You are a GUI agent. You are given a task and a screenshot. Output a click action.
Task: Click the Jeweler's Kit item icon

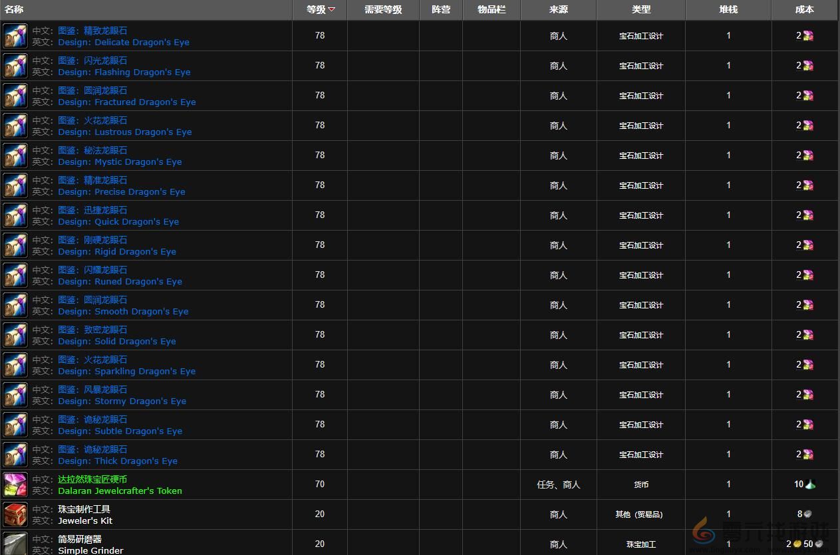tap(15, 514)
